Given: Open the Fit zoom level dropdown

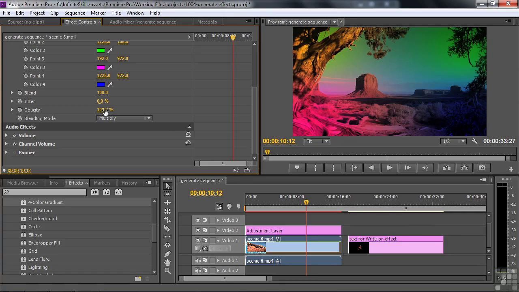Looking at the screenshot, I should [x=317, y=141].
